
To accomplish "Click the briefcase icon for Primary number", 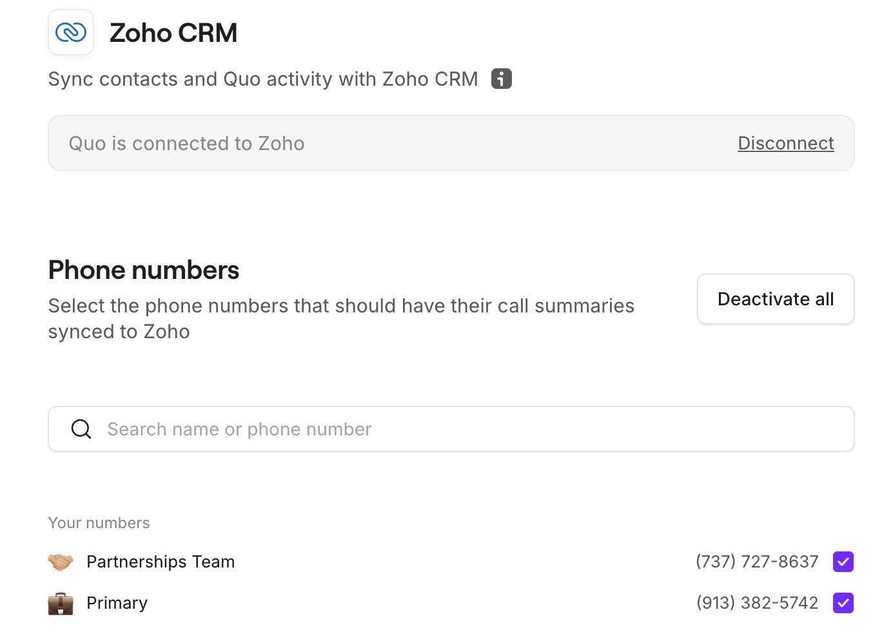I will tap(61, 603).
